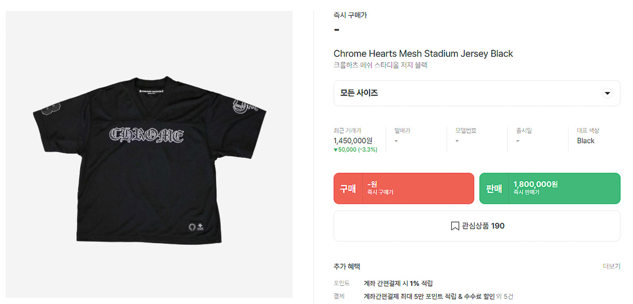Click the 계좌 간편결제 시 1% 적립 point benefit
633x304 pixels.
click(x=398, y=283)
